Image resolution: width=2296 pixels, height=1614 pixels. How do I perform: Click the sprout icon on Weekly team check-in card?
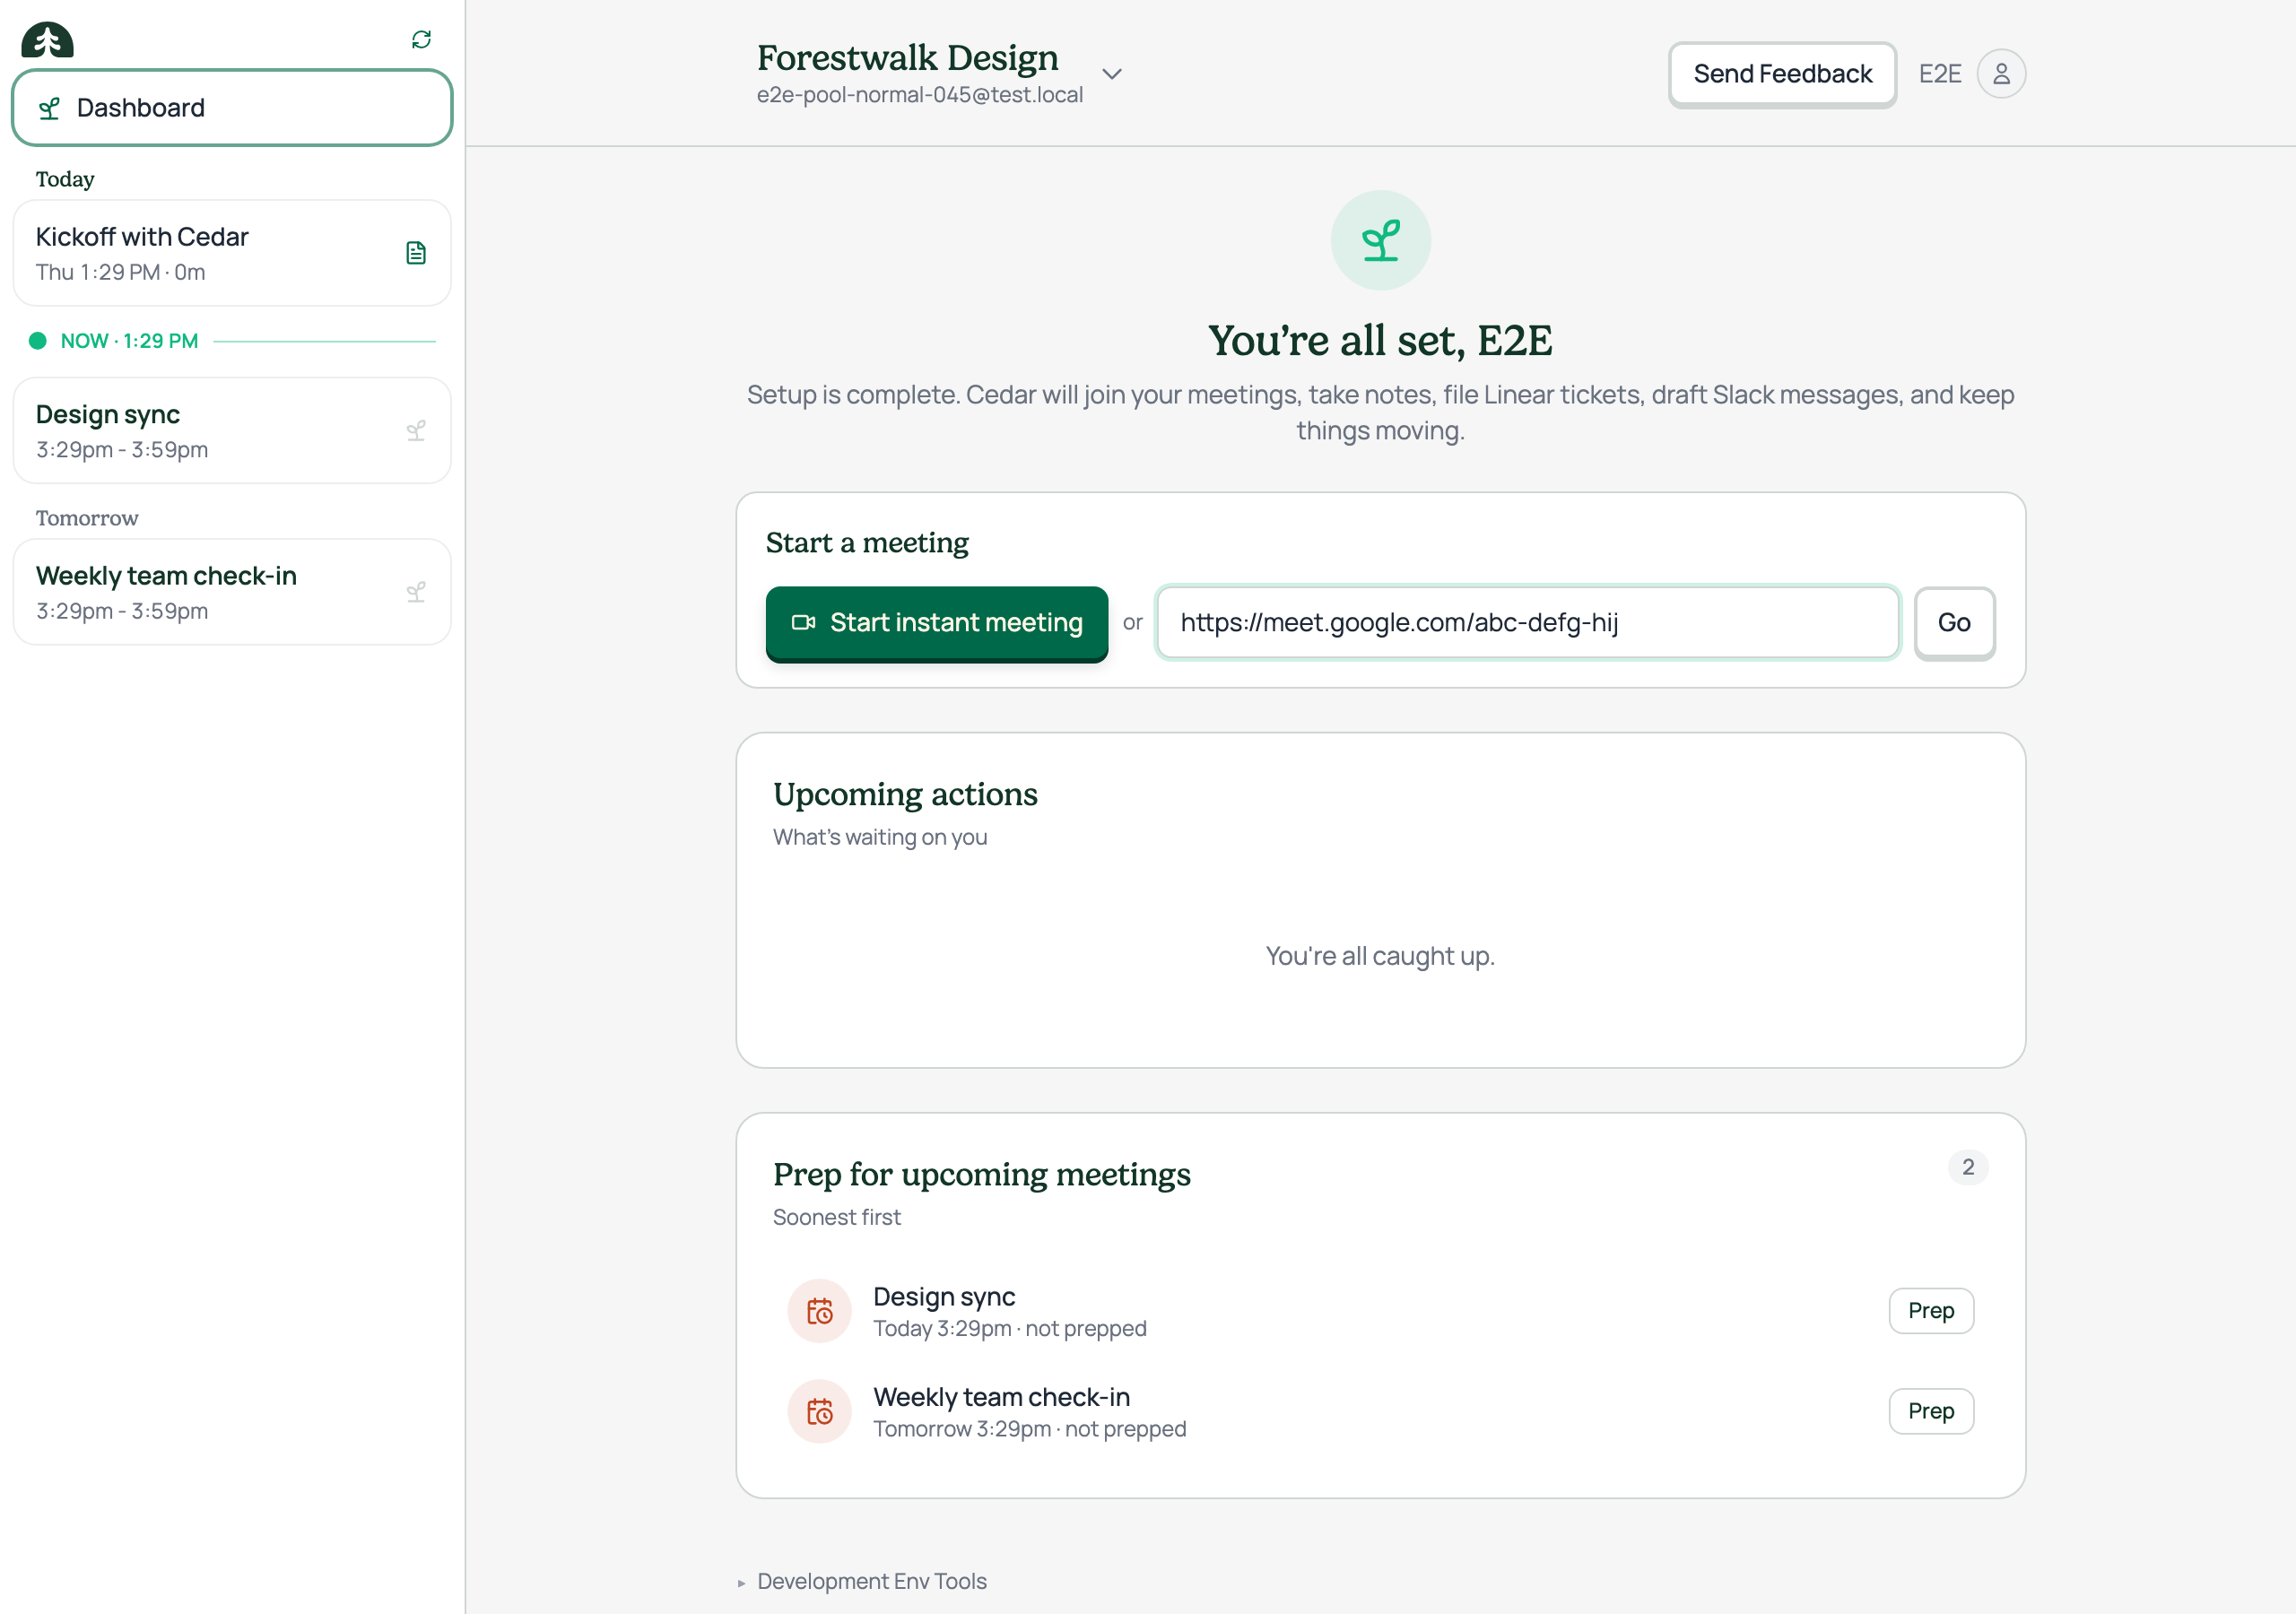pos(416,592)
